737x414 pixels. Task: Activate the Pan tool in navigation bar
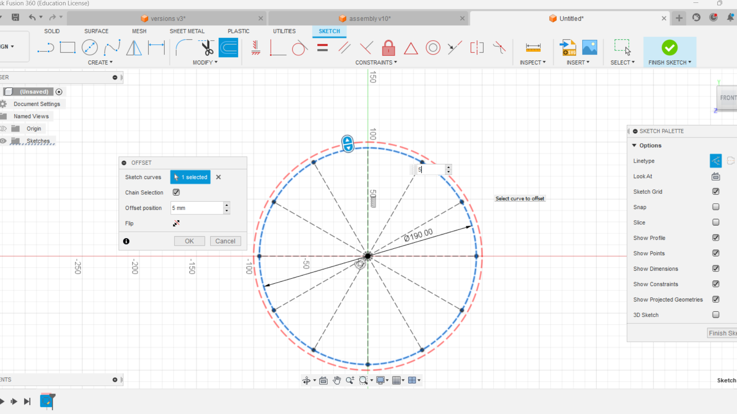337,380
